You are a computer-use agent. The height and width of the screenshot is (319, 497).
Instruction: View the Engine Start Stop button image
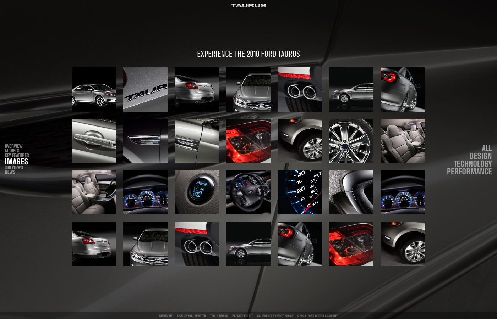pos(197,192)
